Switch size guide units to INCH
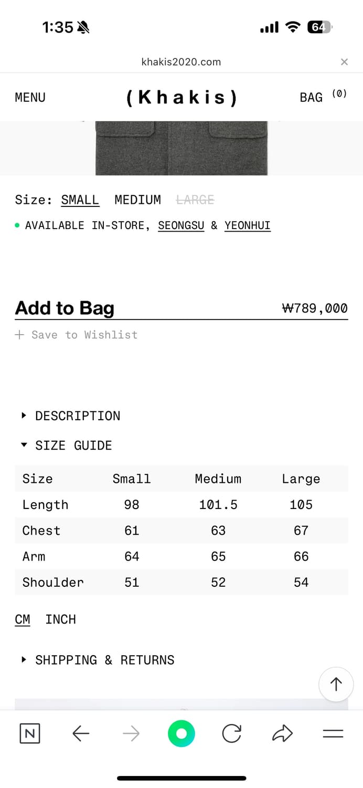363x788 pixels. [60, 619]
